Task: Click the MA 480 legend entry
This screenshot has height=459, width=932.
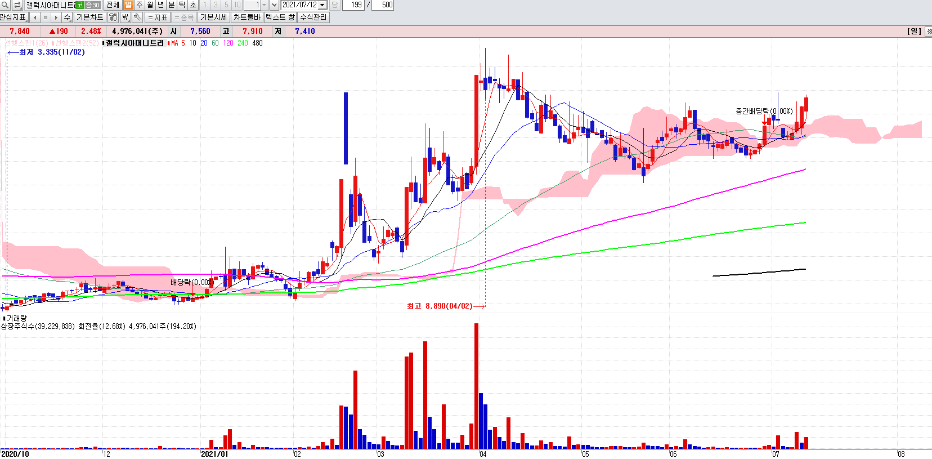Action: pyautogui.click(x=257, y=43)
